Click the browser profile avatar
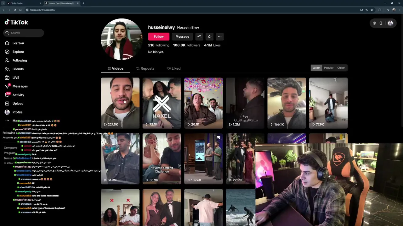403x226 pixels. pos(394,10)
